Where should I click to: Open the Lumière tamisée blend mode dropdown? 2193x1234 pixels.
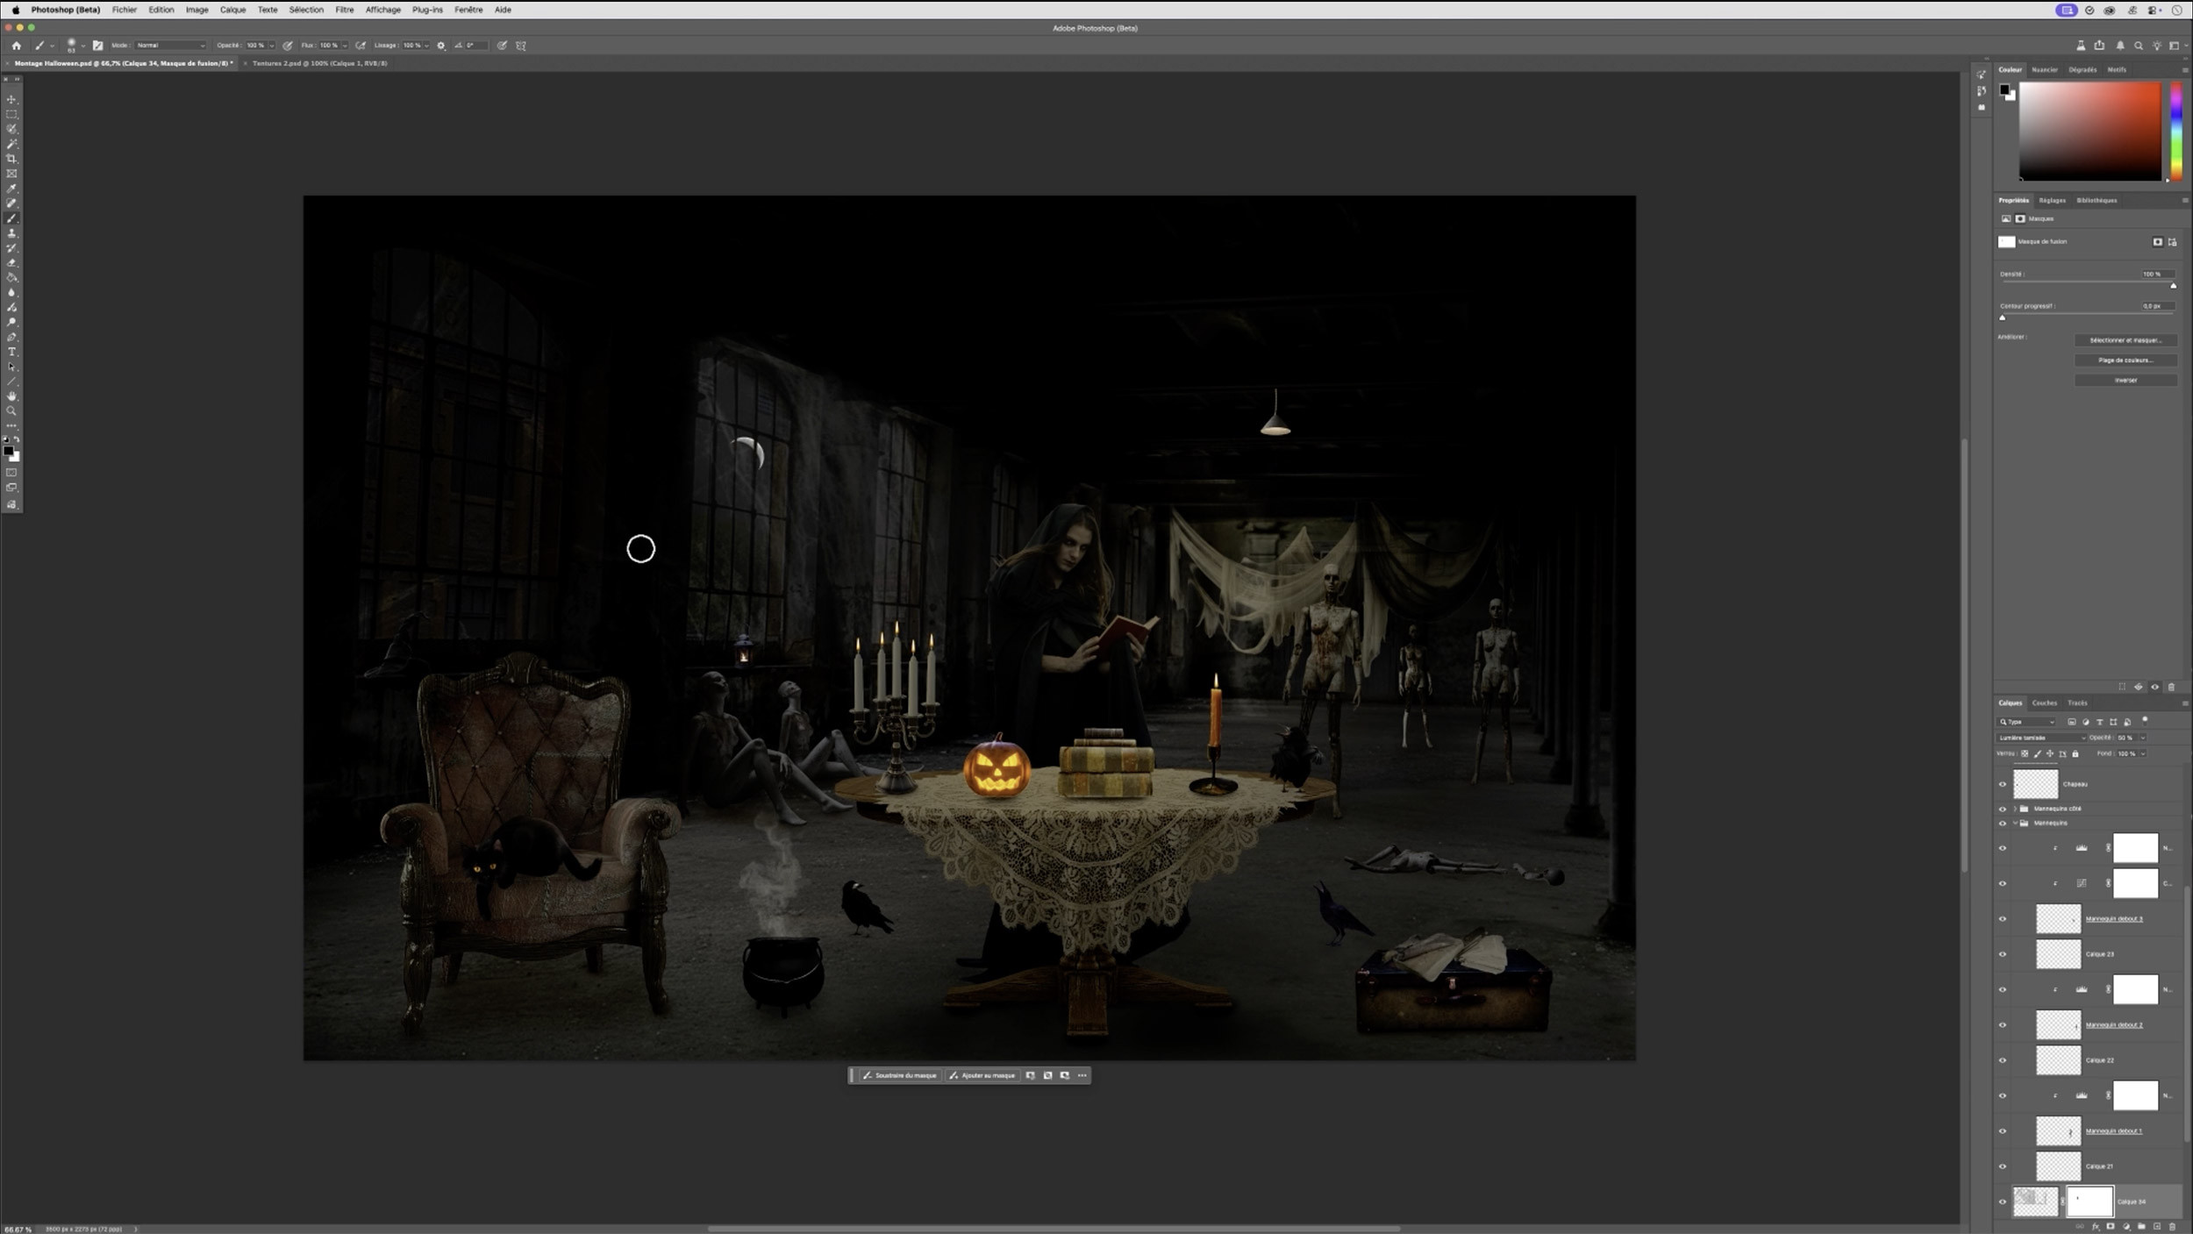[x=2040, y=738]
